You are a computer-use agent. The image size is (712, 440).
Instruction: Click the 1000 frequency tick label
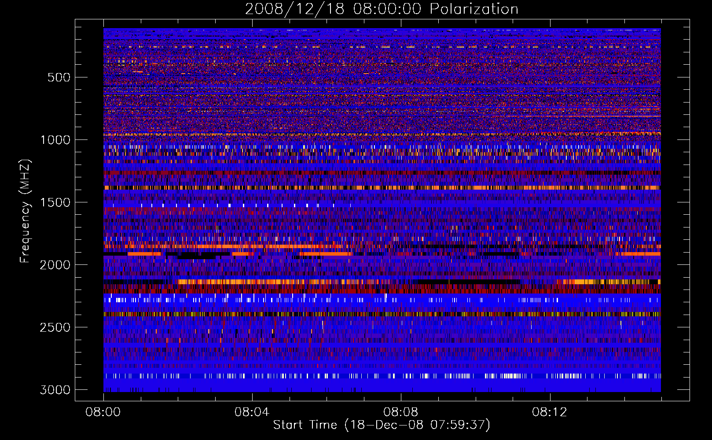[55, 140]
